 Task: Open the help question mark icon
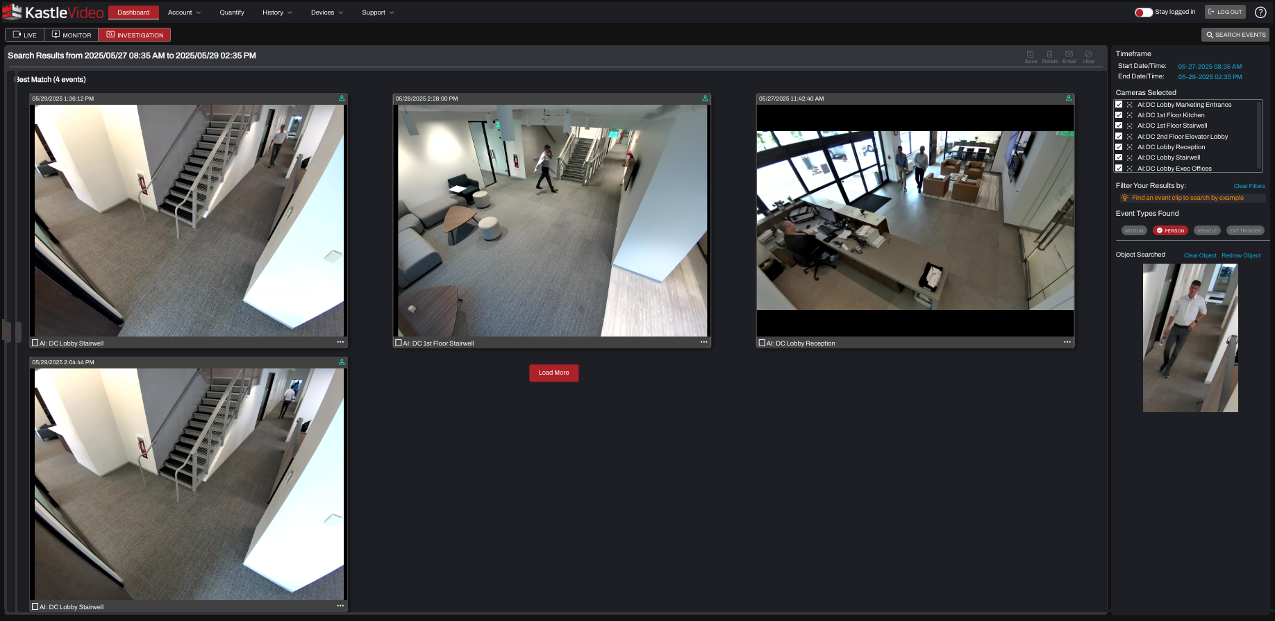point(1260,12)
